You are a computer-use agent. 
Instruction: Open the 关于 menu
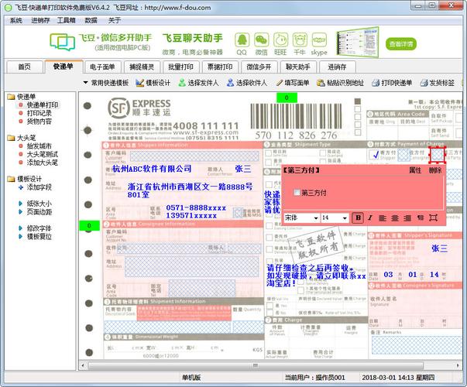click(x=115, y=20)
